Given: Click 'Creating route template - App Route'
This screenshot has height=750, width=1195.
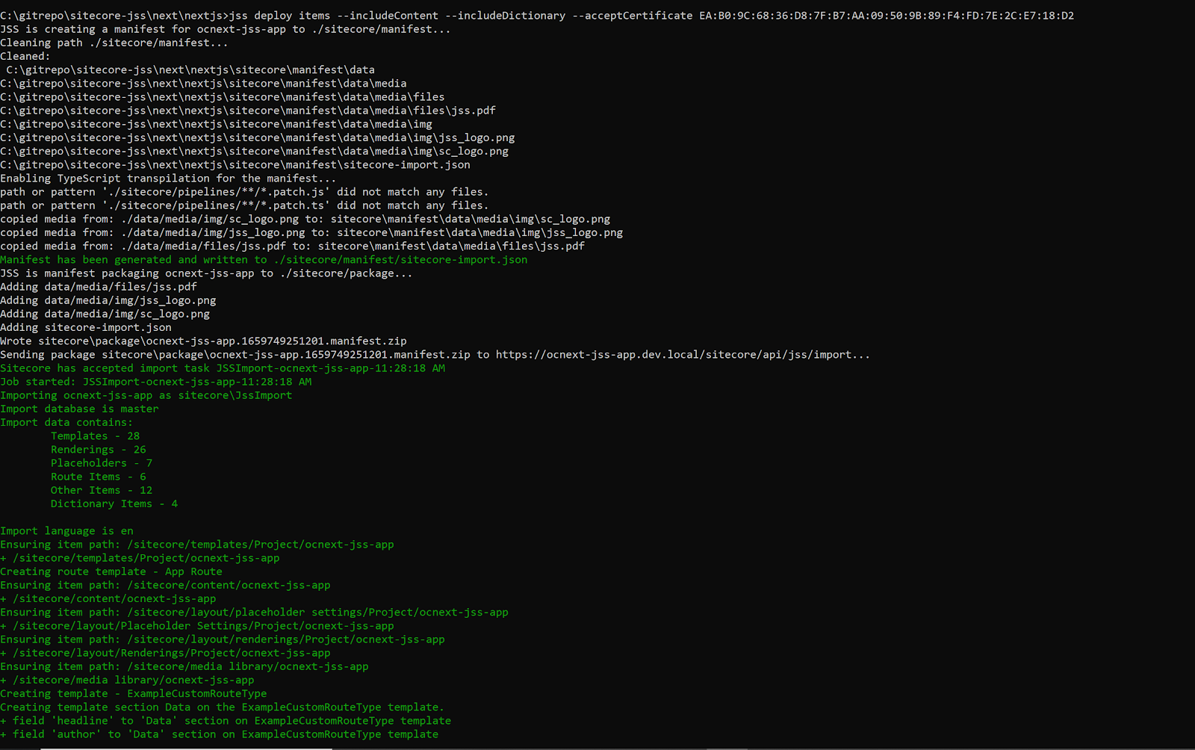Looking at the screenshot, I should point(111,571).
